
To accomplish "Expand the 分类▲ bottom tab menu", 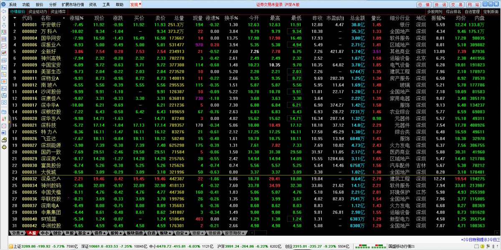I will [x=17, y=233].
